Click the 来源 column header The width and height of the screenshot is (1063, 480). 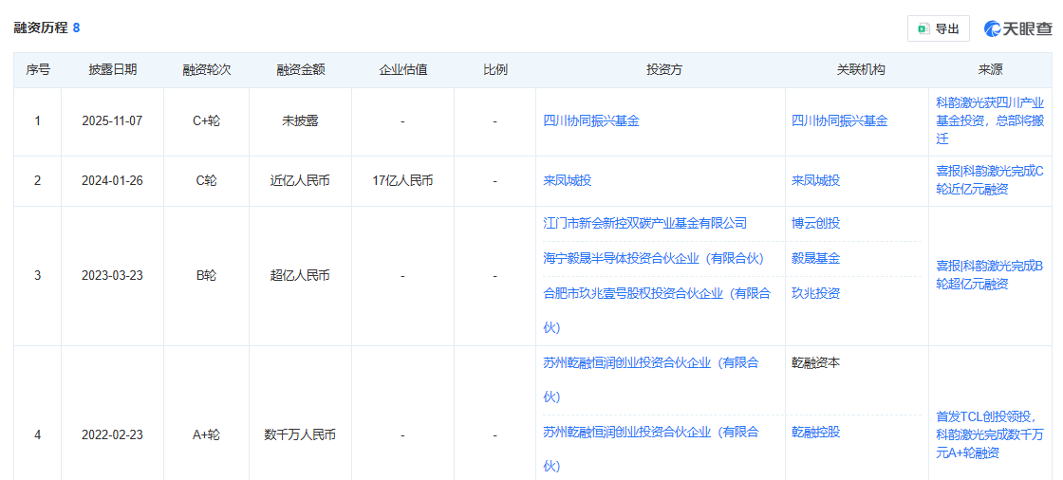991,70
